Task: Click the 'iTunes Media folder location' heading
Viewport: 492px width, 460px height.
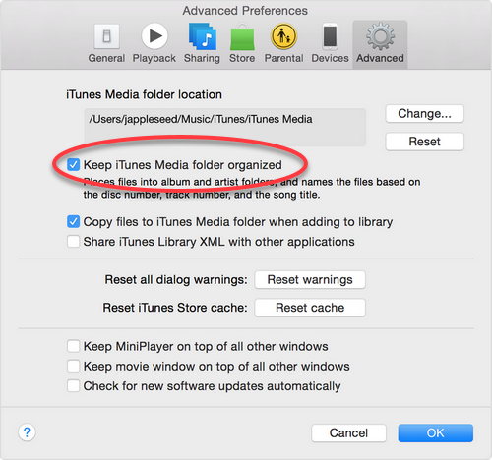Action: (x=144, y=94)
